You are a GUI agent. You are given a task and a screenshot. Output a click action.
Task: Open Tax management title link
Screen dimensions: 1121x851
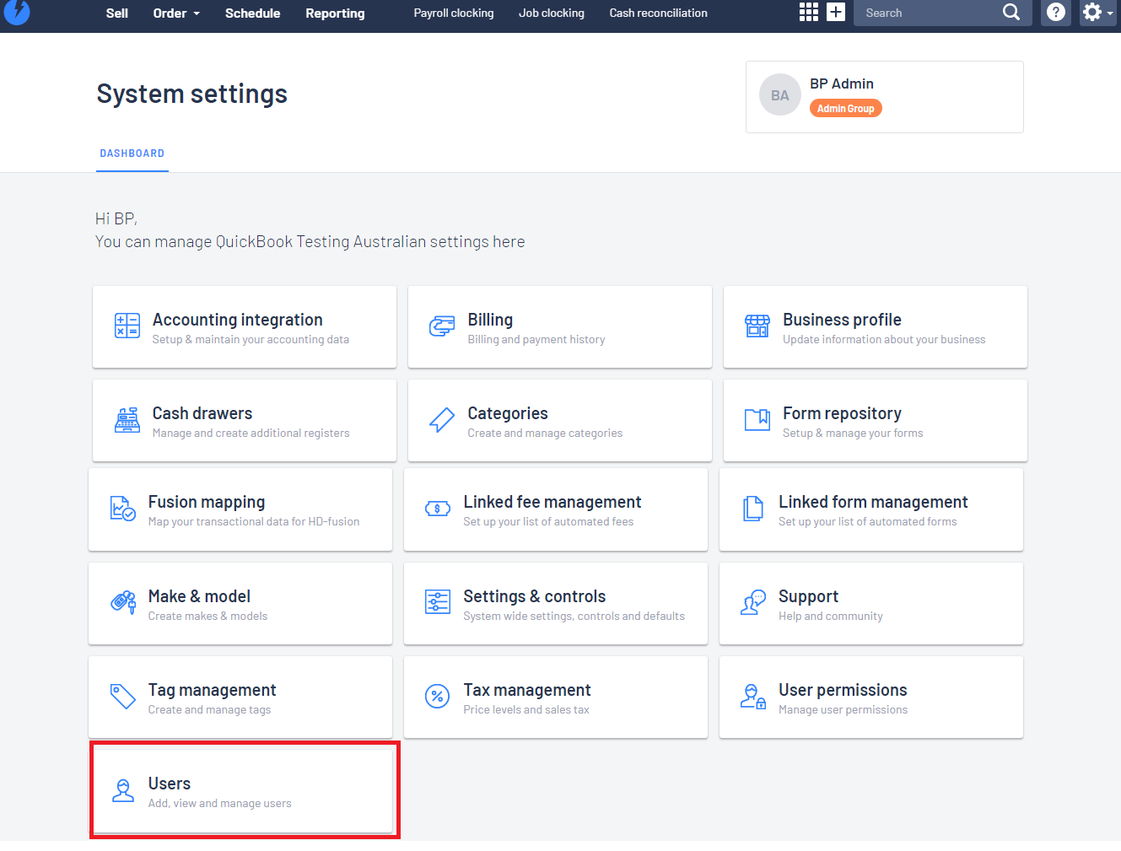[527, 690]
